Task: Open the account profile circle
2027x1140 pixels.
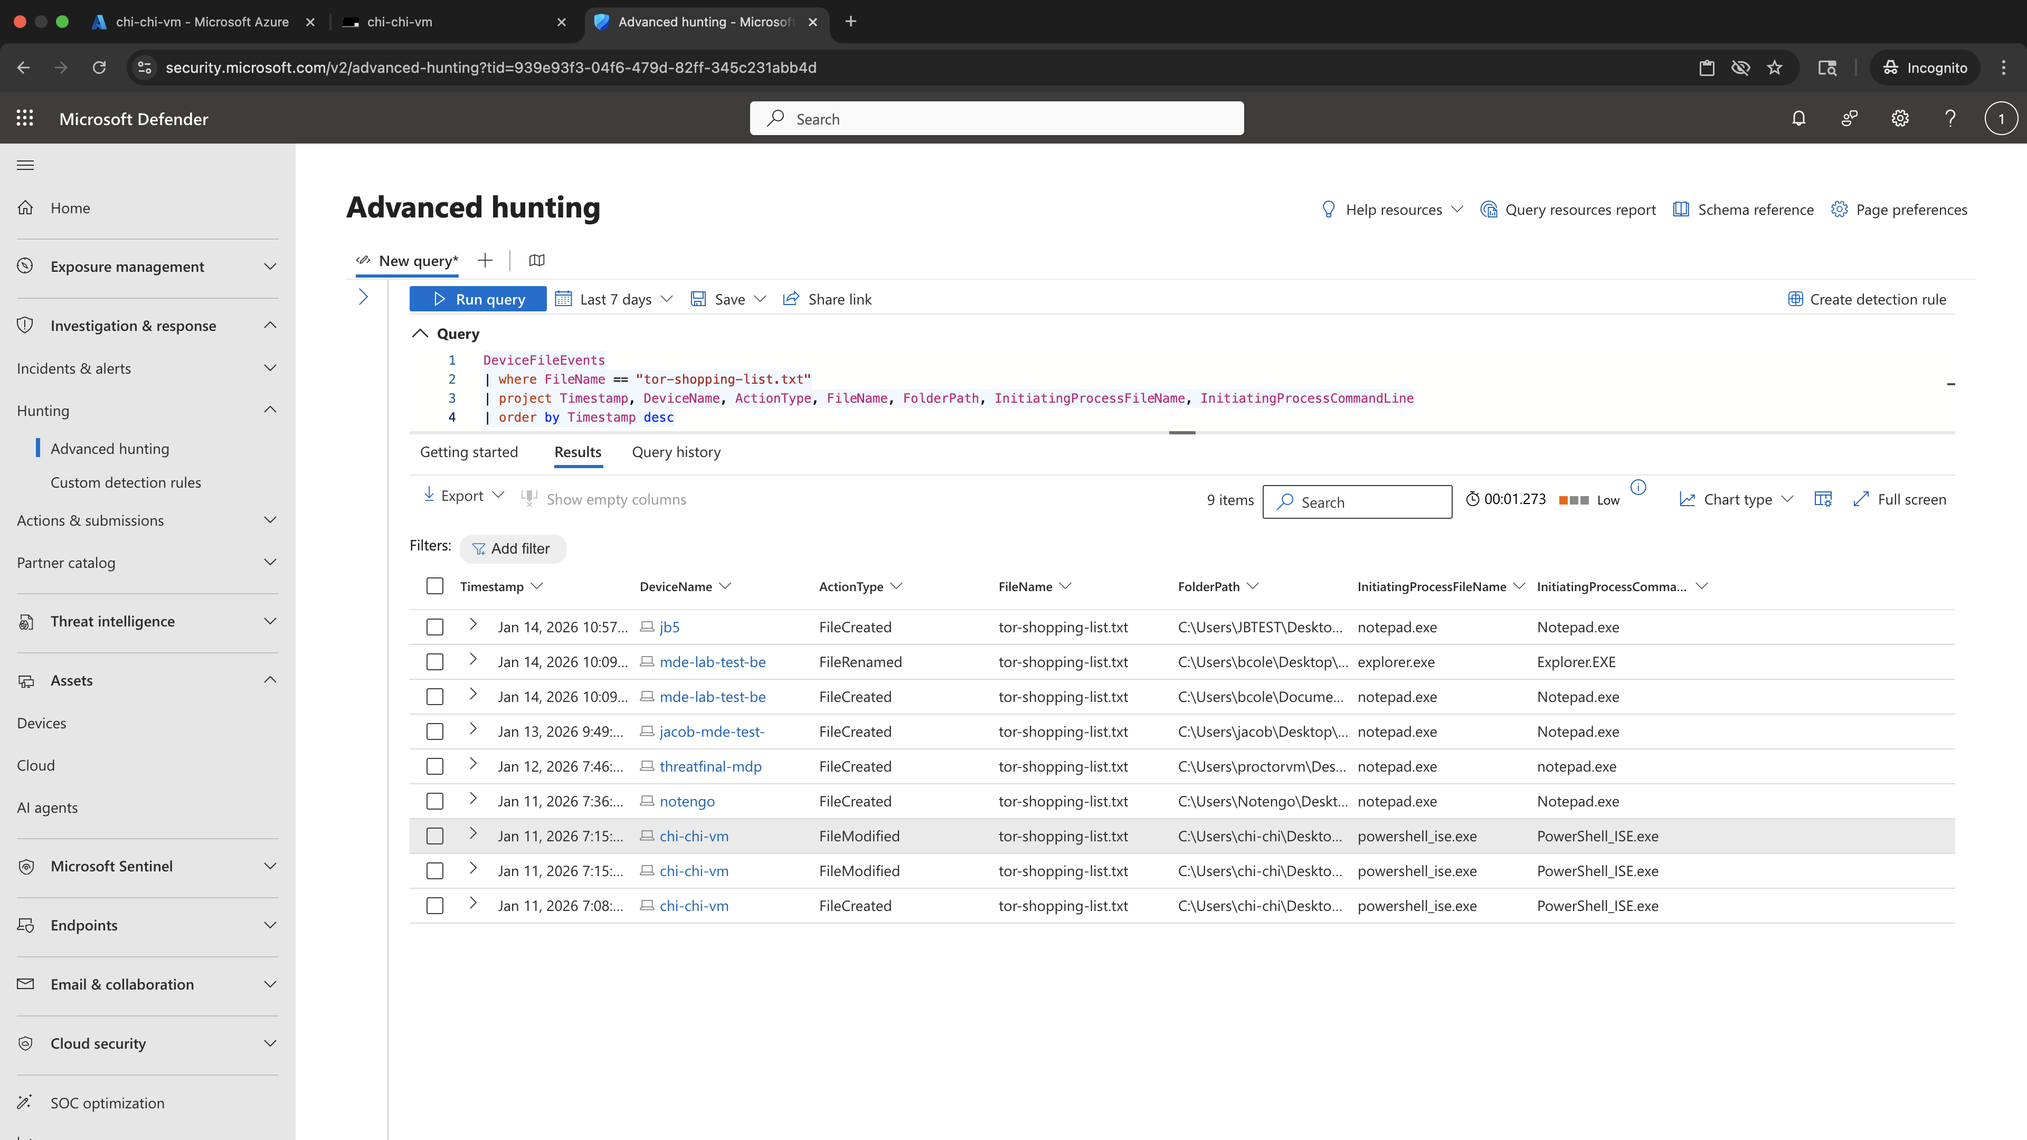Action: click(2000, 118)
